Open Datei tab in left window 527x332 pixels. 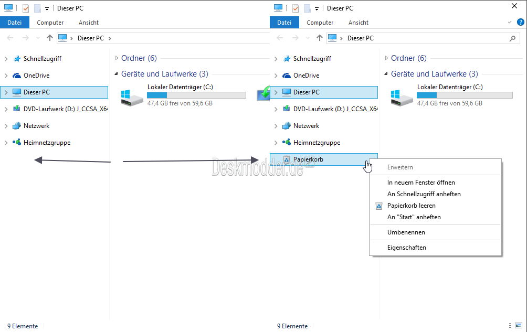(x=15, y=23)
